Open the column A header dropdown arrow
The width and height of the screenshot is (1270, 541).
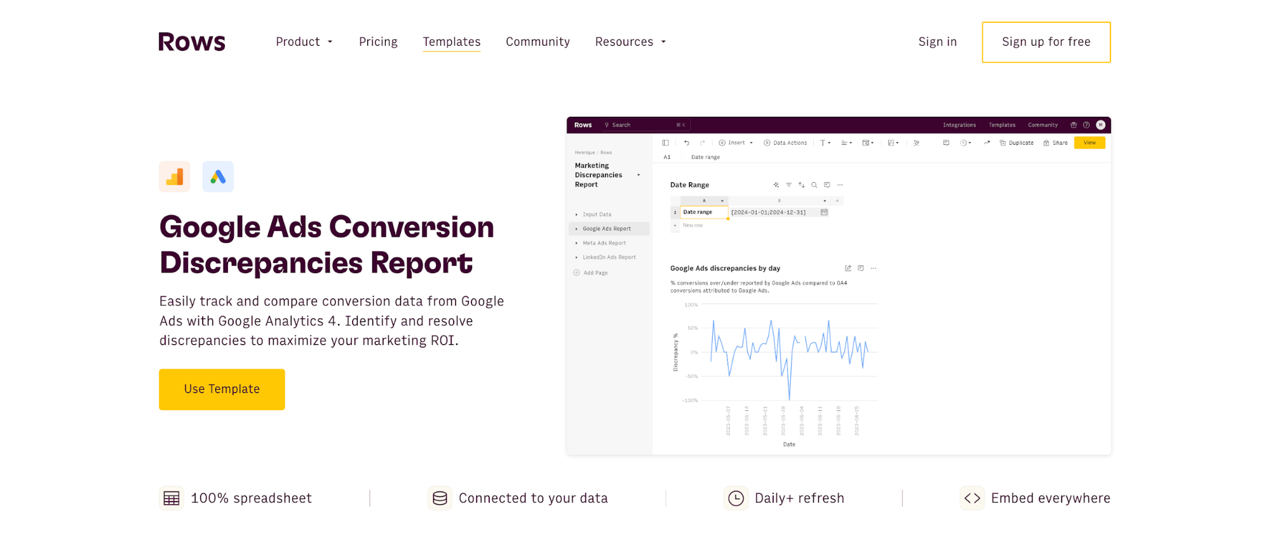pos(722,201)
